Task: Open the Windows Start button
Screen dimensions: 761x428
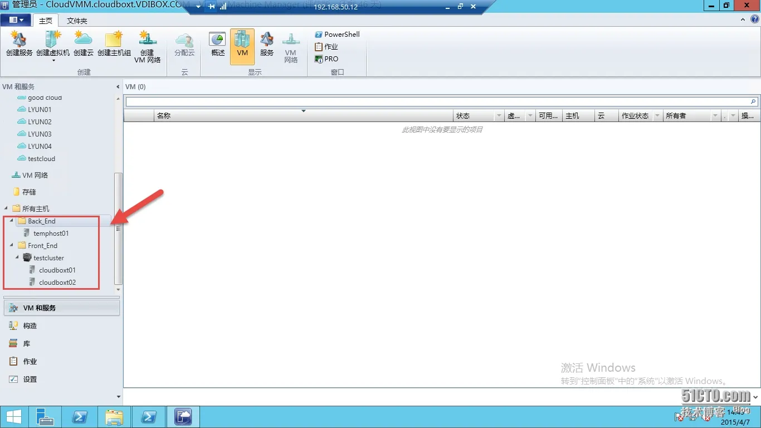Action: pos(13,417)
